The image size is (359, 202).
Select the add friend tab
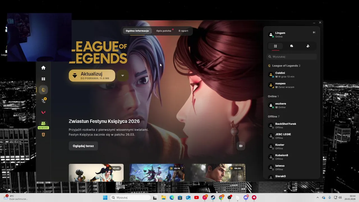[308, 46]
